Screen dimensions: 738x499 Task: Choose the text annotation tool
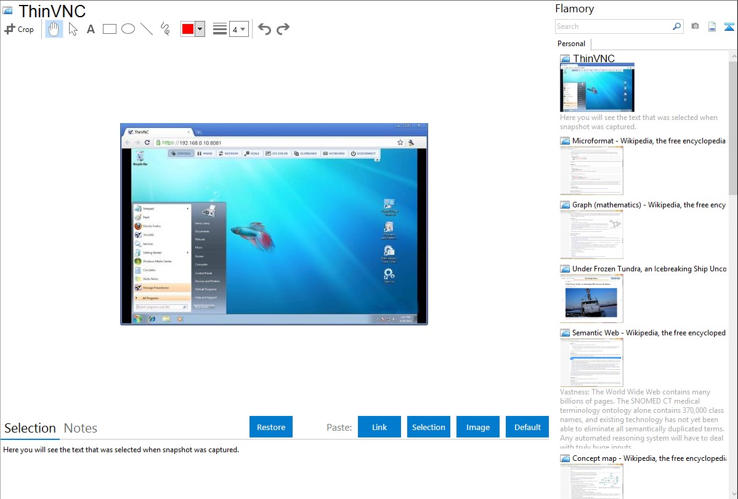pos(91,29)
